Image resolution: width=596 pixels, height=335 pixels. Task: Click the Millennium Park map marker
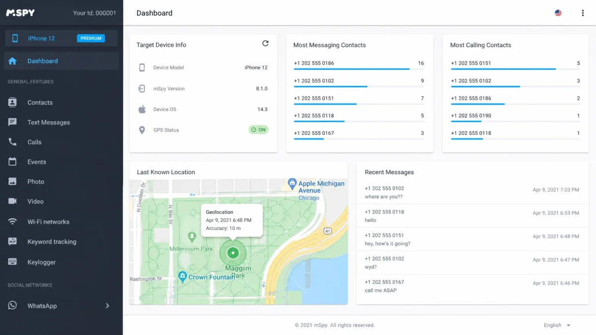pos(192,236)
